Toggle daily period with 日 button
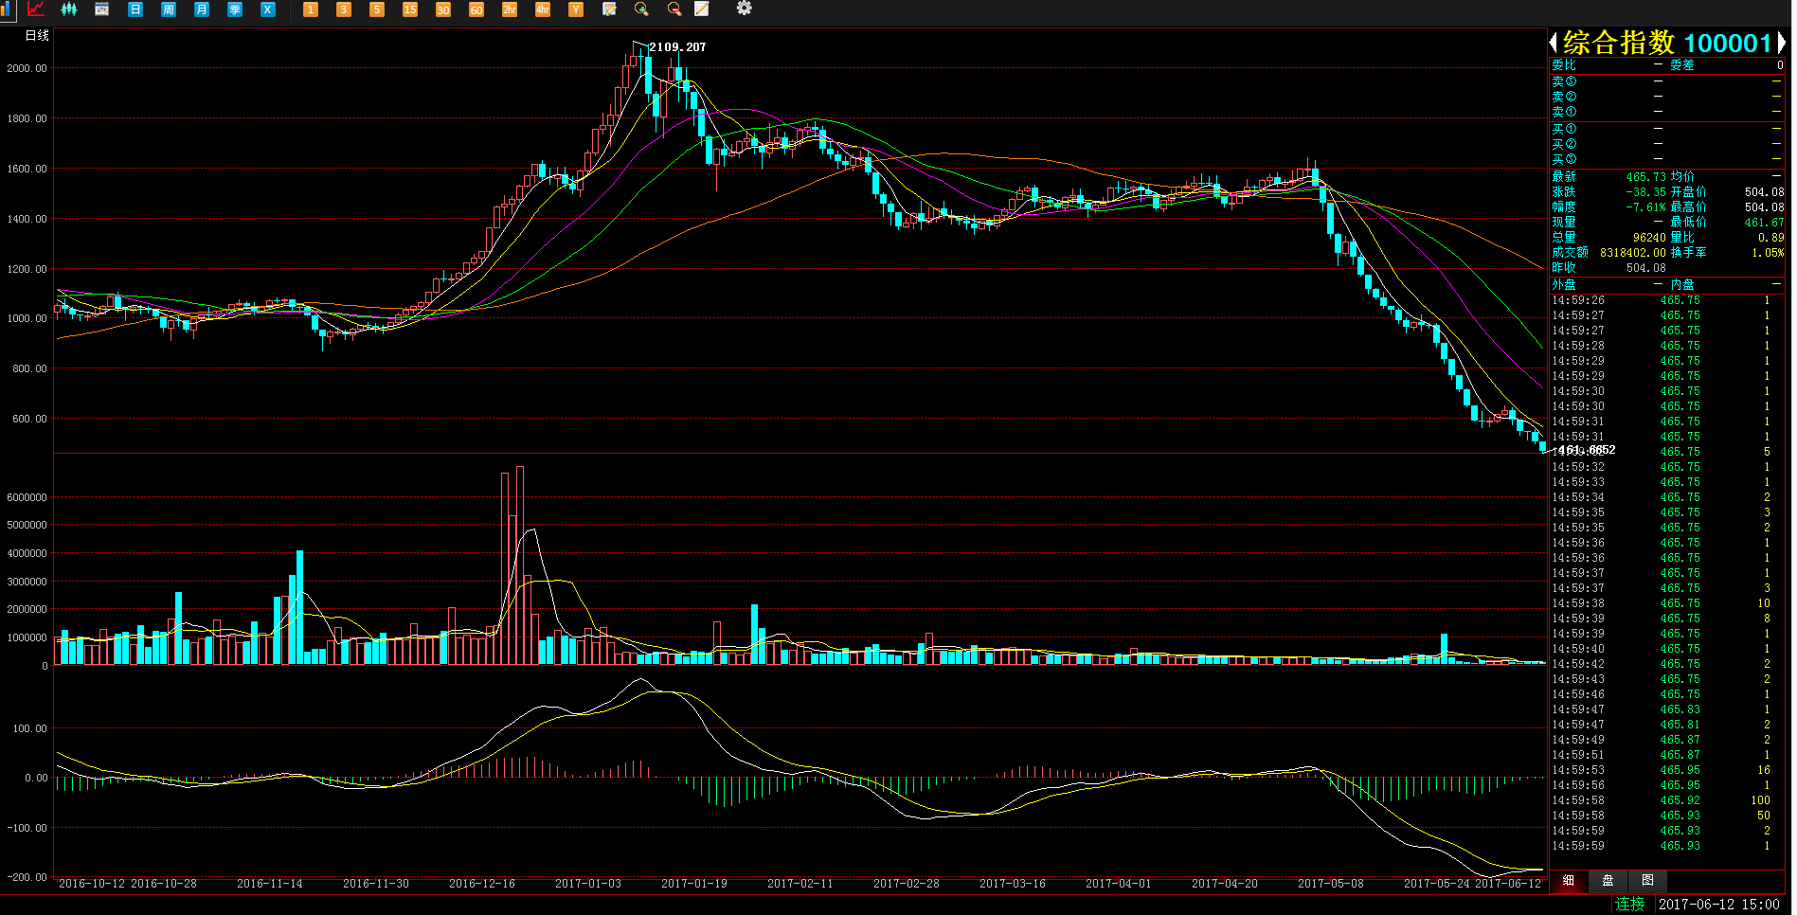This screenshot has width=1797, height=915. [135, 9]
